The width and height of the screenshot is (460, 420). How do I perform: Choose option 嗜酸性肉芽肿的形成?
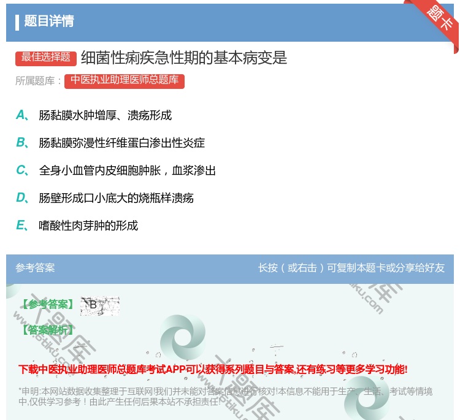[88, 226]
